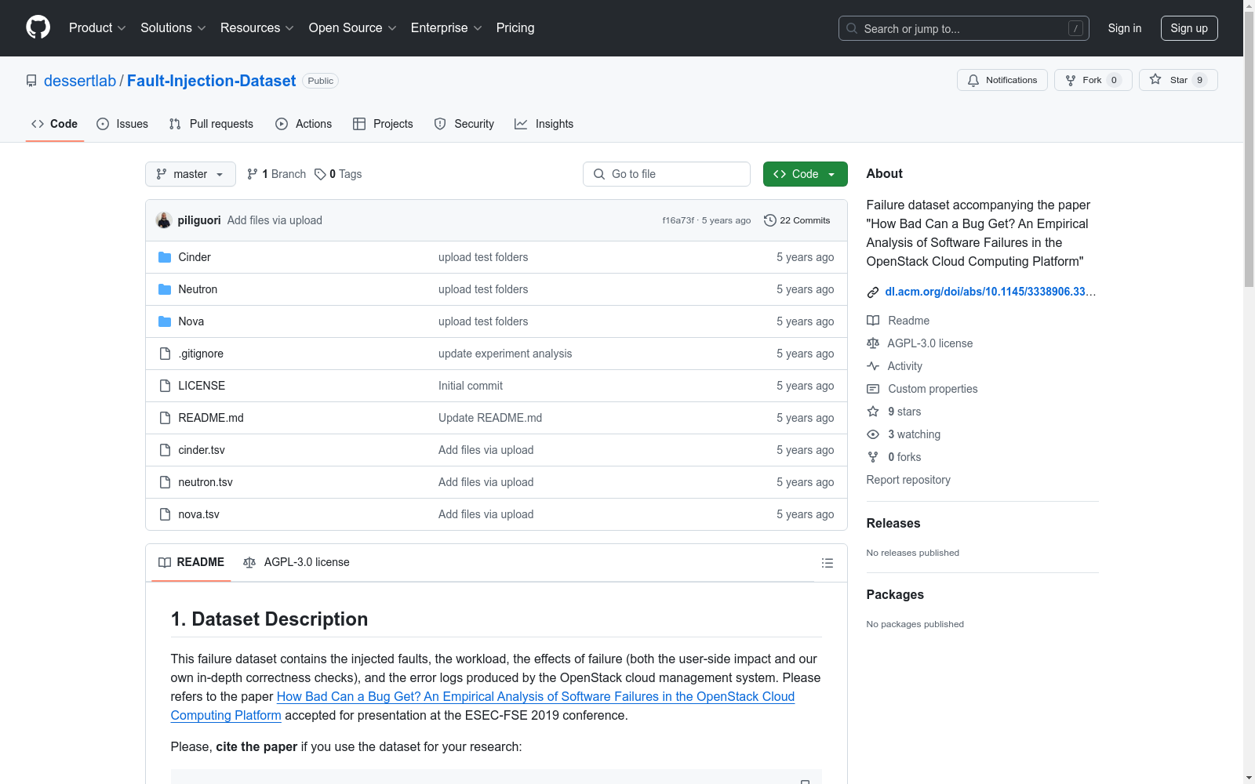
Task: Open the Pull requests tab
Action: coord(211,124)
